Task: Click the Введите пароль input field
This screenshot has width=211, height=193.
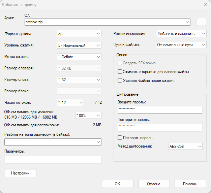Action: (x=160, y=110)
